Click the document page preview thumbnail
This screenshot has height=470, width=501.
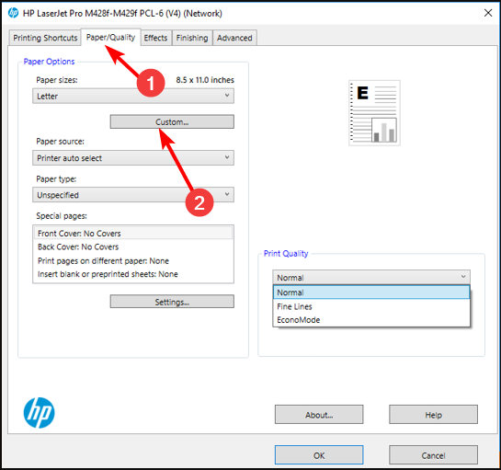374,113
